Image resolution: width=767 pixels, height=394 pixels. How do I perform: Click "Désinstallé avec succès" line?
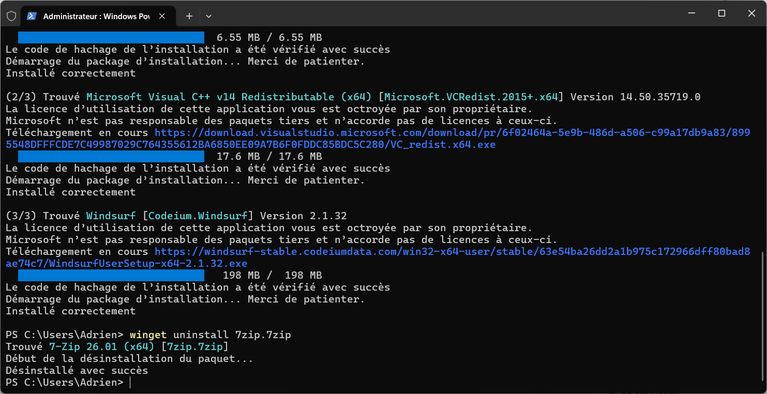point(77,370)
